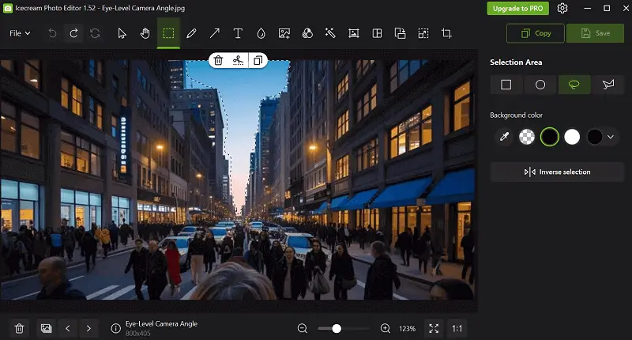
Task: Set zoom to 1:1 actual size
Action: [457, 328]
